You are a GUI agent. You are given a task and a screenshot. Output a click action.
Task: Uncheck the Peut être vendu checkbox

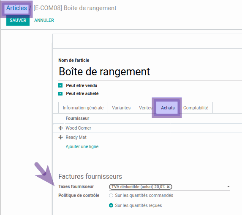(x=60, y=85)
